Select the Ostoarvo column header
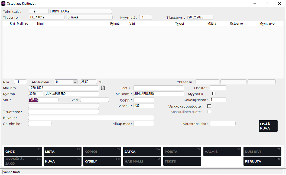 tap(236, 24)
